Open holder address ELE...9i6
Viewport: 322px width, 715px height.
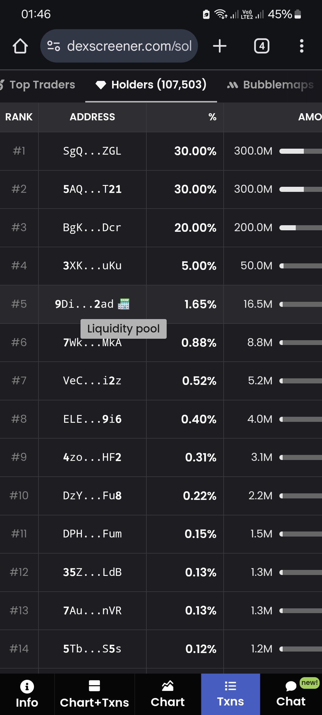point(92,419)
